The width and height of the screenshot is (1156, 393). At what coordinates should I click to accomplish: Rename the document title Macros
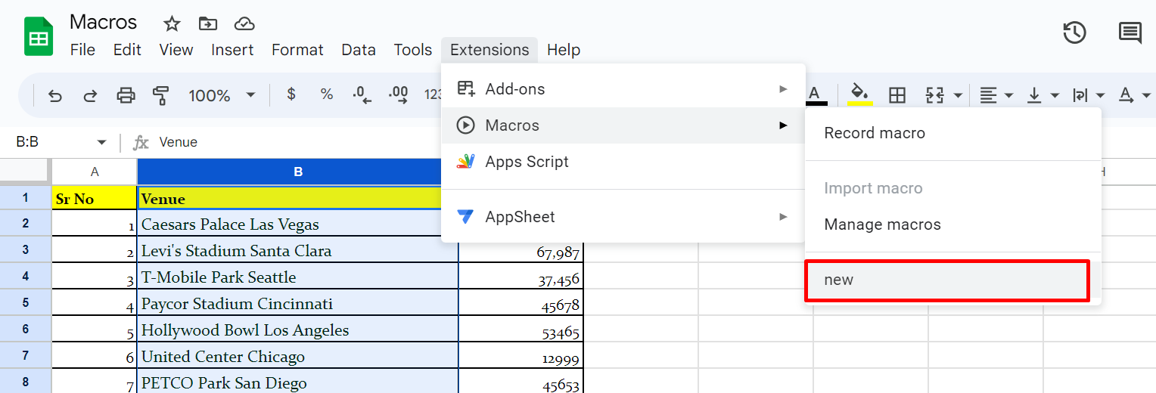(x=104, y=22)
